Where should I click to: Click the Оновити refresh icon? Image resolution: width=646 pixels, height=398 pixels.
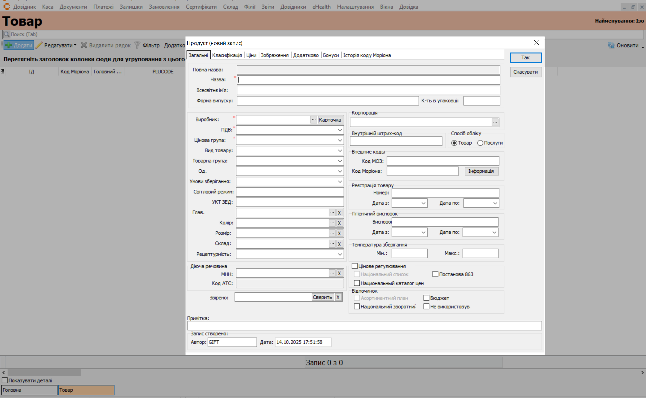pos(611,45)
